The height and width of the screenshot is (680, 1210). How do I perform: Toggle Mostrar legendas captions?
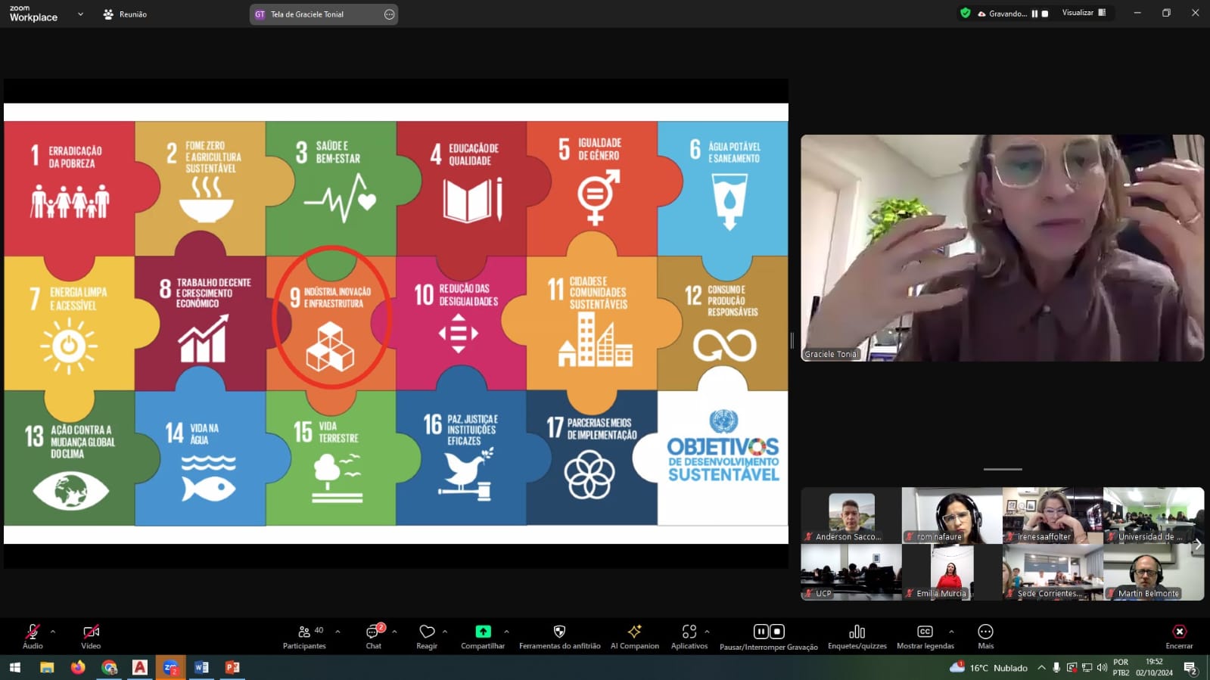pyautogui.click(x=925, y=632)
